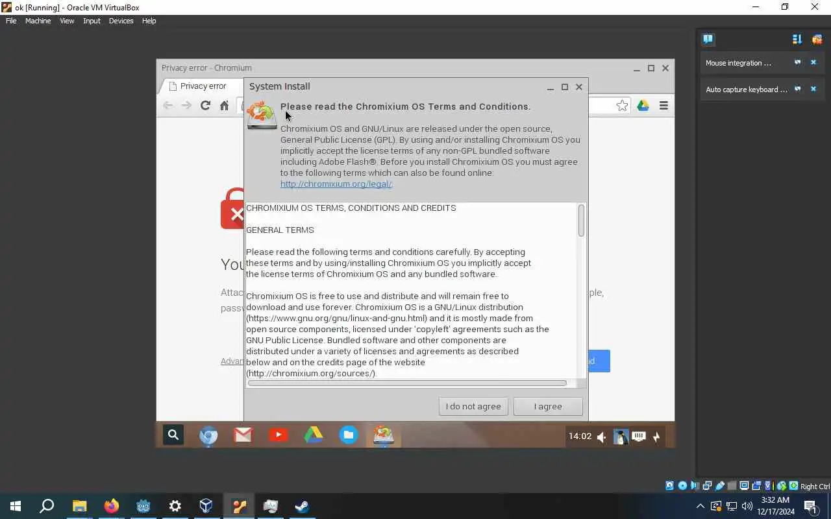Open Gmail from the Chromixium shelf
Image resolution: width=831 pixels, height=519 pixels.
click(x=243, y=435)
